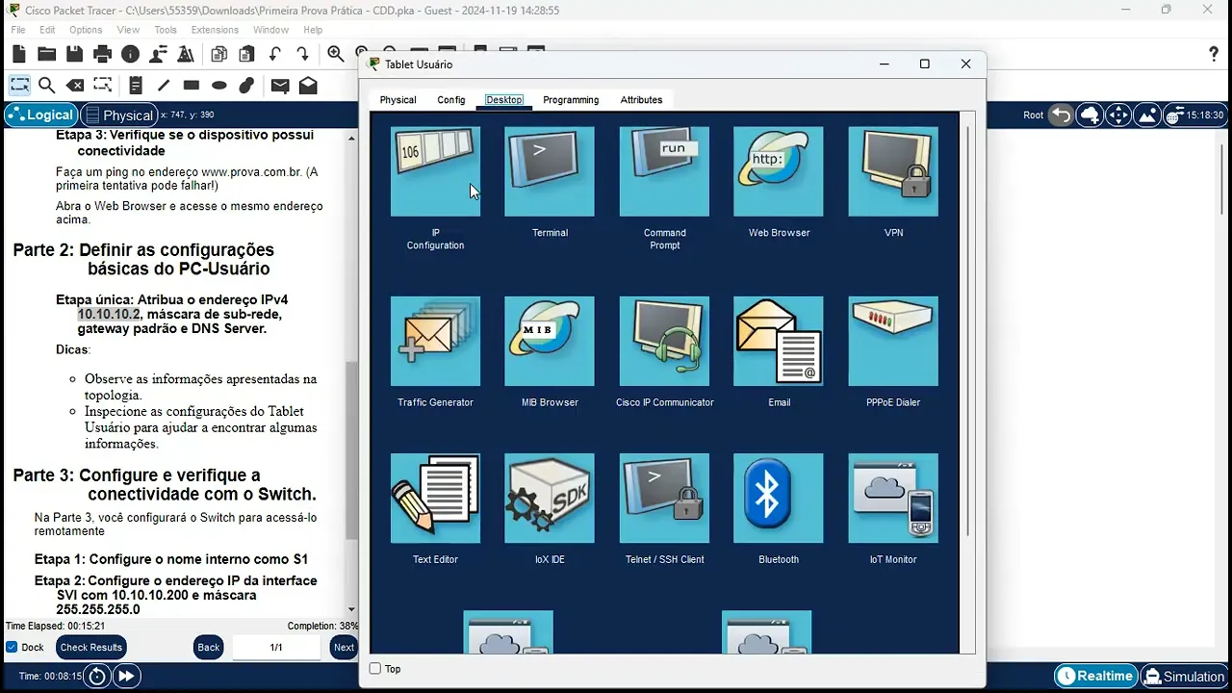Activate the Resize Shape tool
This screenshot has height=693, width=1232.
(x=102, y=86)
